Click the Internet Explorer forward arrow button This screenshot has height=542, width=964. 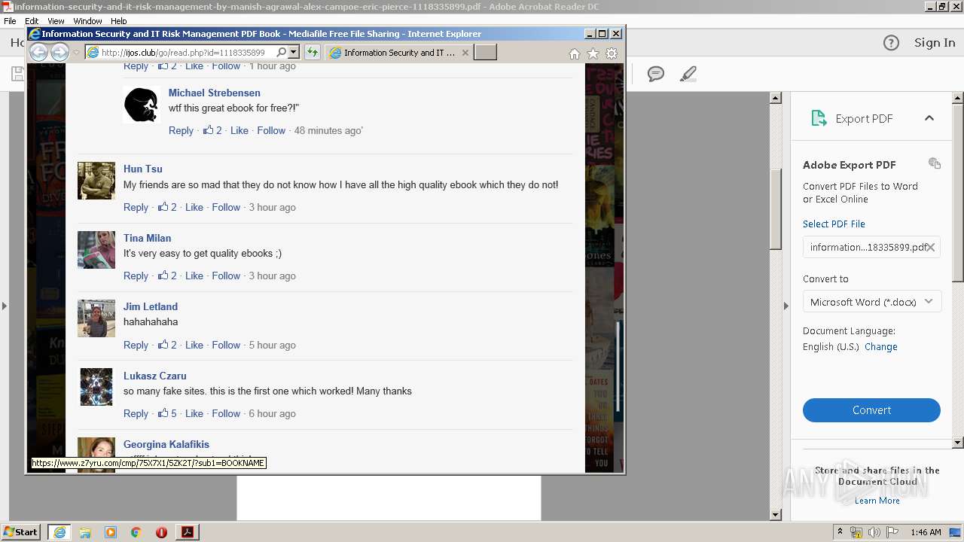pyautogui.click(x=59, y=52)
